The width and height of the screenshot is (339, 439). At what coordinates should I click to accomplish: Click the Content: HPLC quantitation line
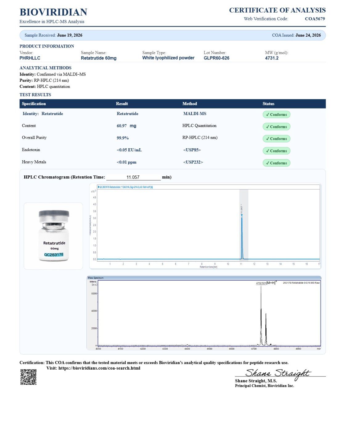tap(45, 87)
